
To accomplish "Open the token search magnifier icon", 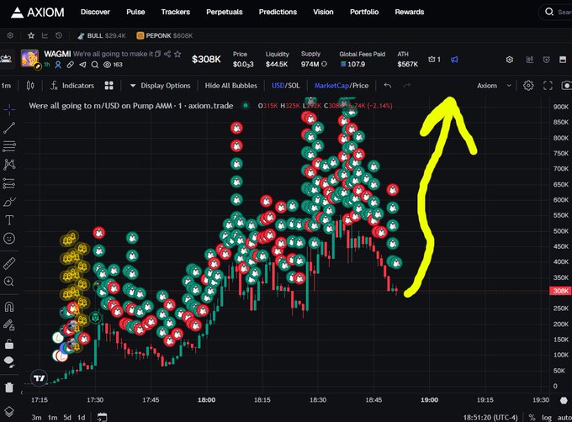I will pos(95,65).
